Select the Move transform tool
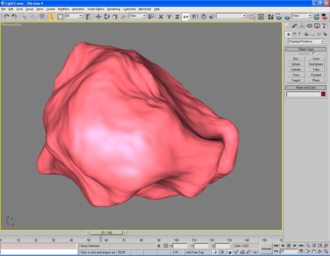The width and height of the screenshot is (330, 256). point(98,17)
